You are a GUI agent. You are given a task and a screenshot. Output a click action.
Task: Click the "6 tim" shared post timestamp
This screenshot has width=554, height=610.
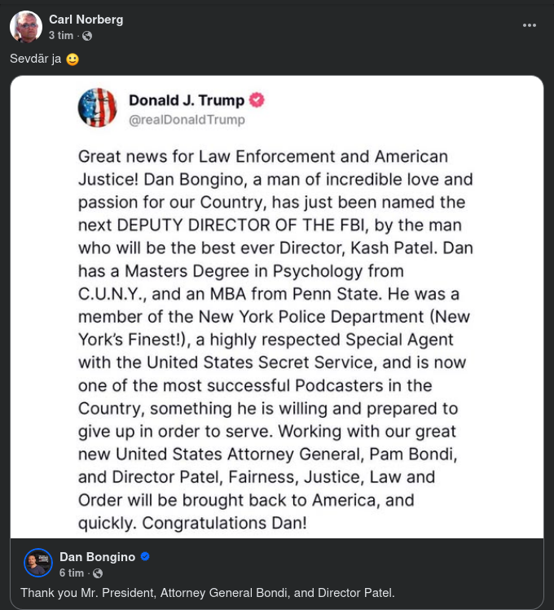(71, 573)
